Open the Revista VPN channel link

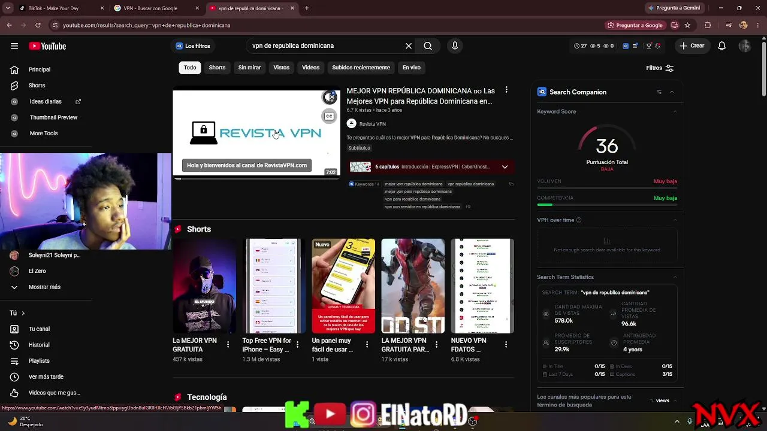372,124
